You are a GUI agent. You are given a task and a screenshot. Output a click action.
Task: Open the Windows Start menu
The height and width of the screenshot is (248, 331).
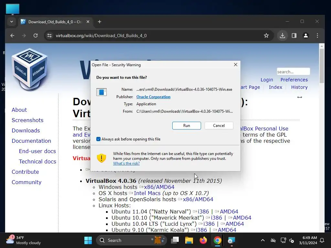pyautogui.click(x=88, y=240)
